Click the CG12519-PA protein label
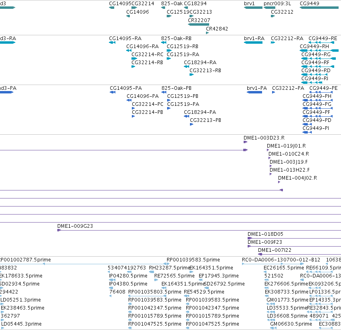The height and width of the screenshot is (330, 341). (183, 104)
